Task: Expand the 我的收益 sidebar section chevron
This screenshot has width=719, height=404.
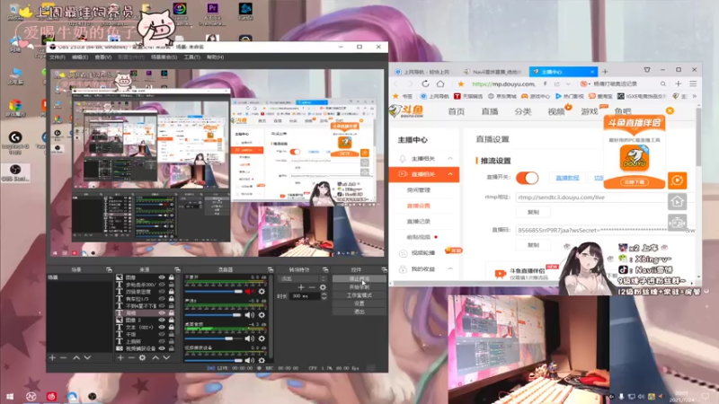Action: click(450, 268)
